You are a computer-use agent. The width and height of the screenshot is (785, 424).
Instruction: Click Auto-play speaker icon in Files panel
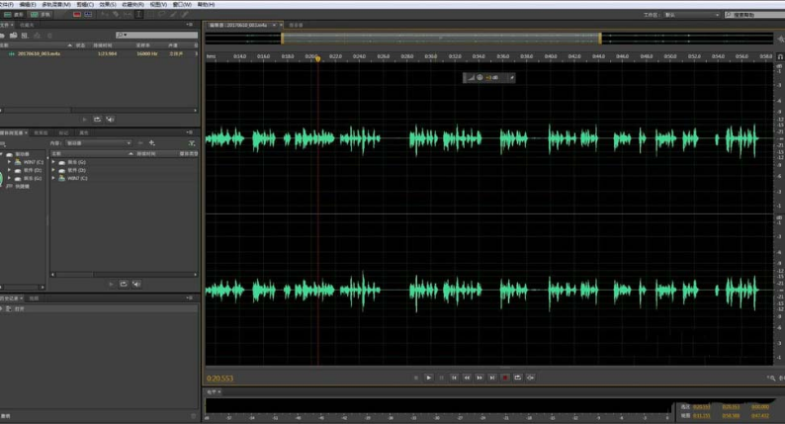(110, 120)
